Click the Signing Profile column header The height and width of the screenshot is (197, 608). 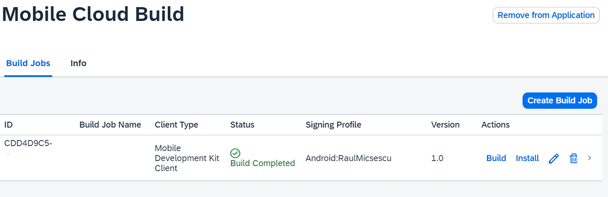tap(333, 125)
